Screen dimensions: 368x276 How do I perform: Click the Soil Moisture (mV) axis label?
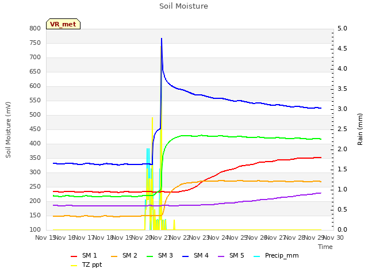[x=8, y=130]
